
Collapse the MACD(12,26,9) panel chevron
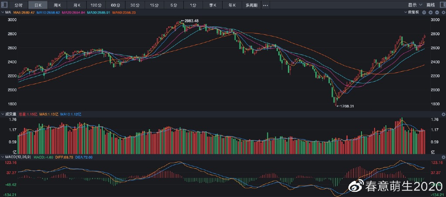[x=3, y=157]
